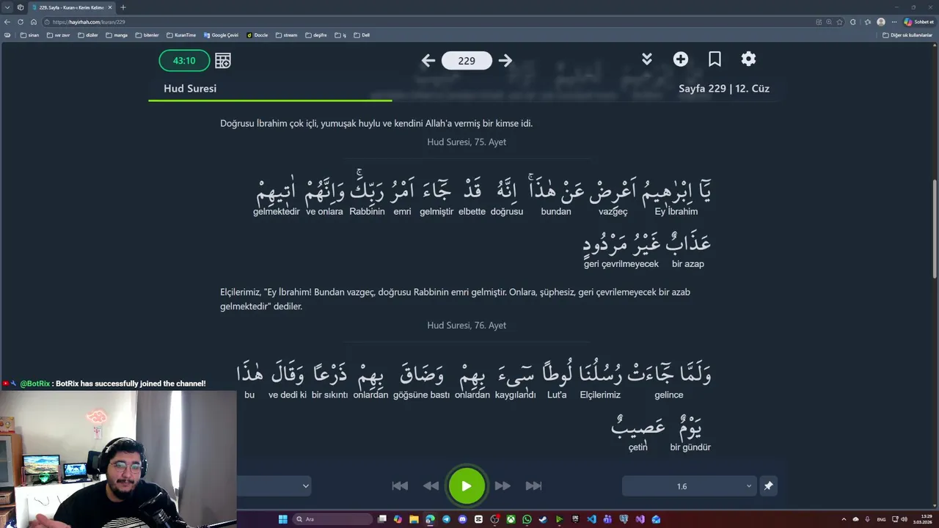Click the 43:10 timer pill
Screen dimensions: 939x528
(x=184, y=61)
